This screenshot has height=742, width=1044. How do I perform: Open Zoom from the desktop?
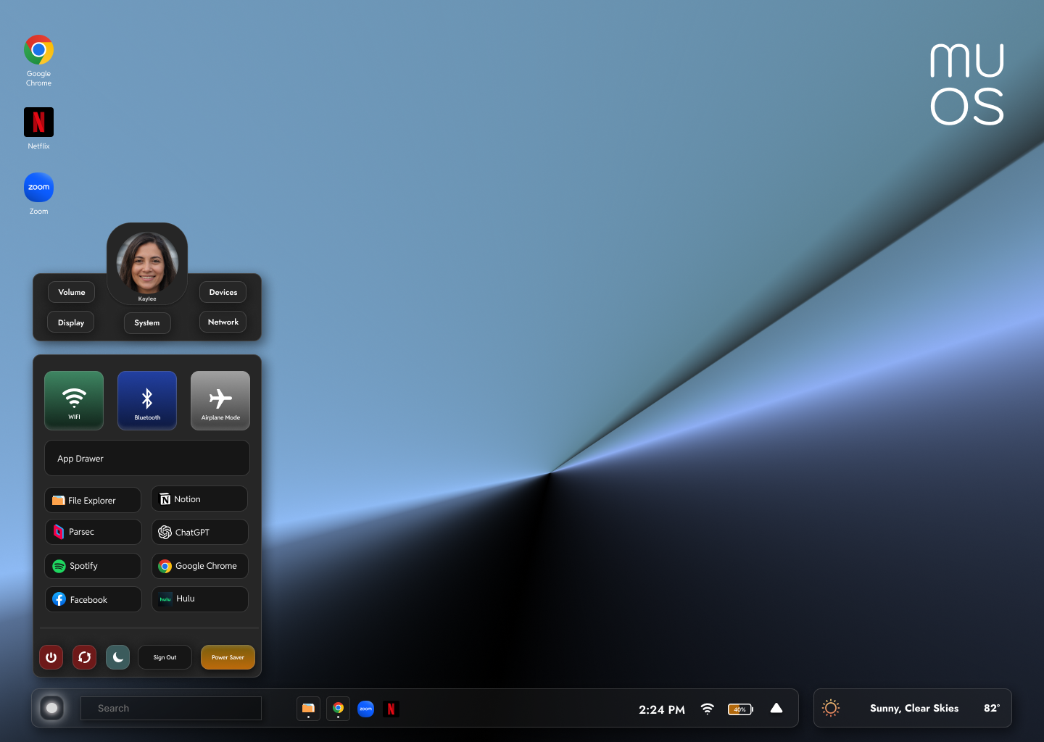click(x=38, y=187)
